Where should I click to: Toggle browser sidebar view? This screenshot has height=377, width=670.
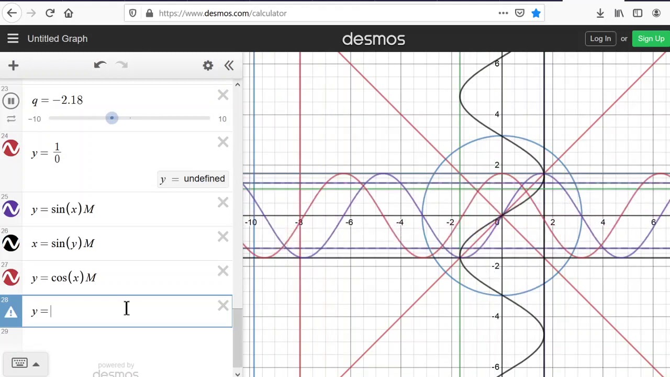pos(638,13)
